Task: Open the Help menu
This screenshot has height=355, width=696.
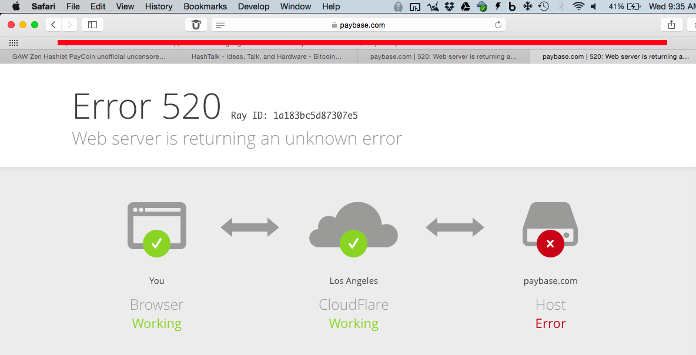Action: [x=331, y=6]
